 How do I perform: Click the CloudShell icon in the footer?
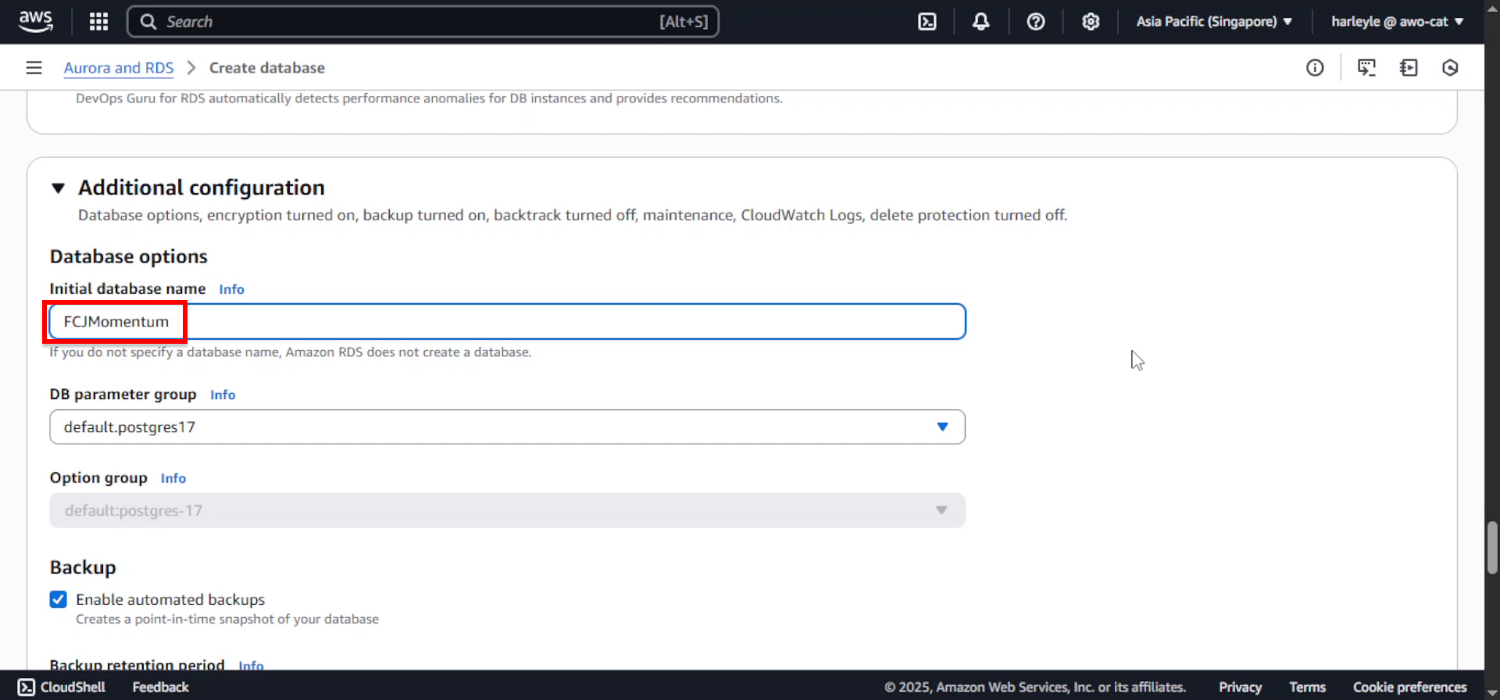[27, 687]
